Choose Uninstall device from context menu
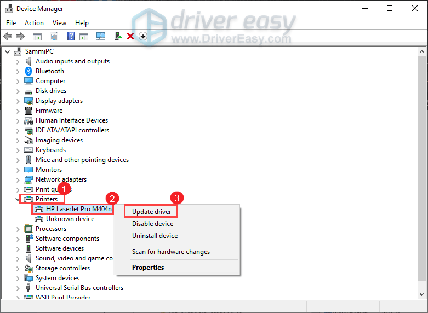Screen dimensions: 428x313 tap(155, 235)
